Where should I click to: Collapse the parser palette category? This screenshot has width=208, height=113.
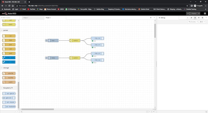tap(6, 30)
